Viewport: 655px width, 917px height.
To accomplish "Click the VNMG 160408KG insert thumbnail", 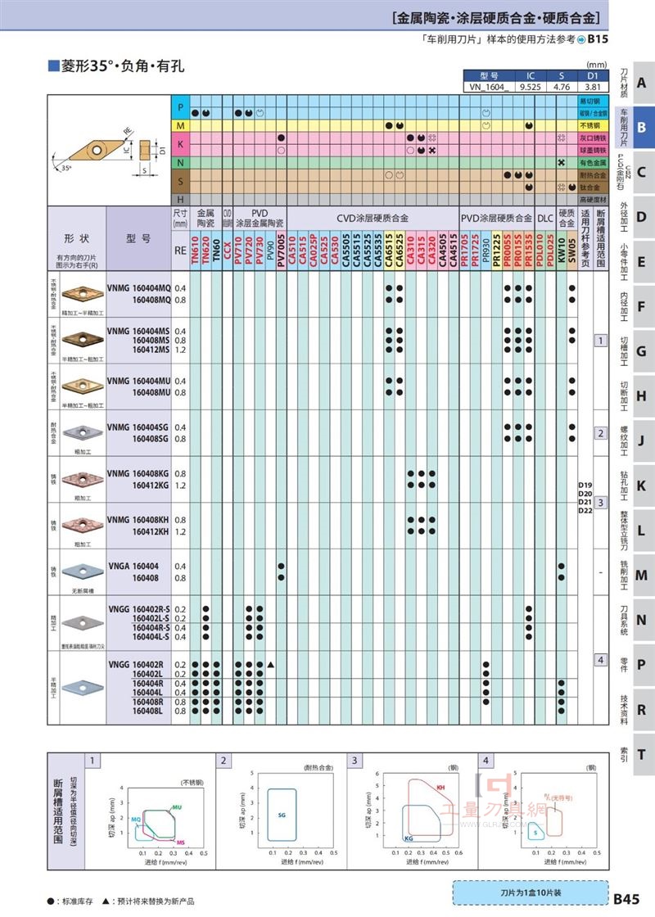I will coord(83,479).
